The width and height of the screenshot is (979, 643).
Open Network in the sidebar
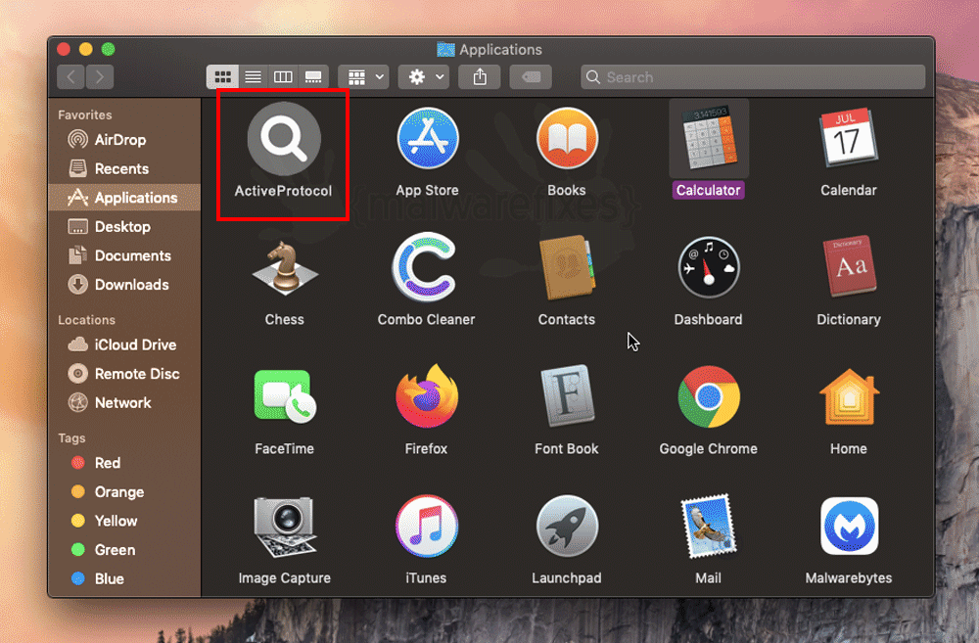click(125, 402)
